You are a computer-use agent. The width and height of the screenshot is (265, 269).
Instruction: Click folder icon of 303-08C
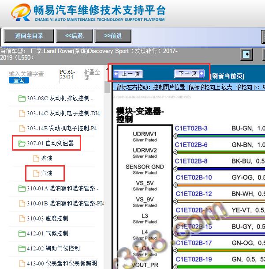(x=22, y=99)
